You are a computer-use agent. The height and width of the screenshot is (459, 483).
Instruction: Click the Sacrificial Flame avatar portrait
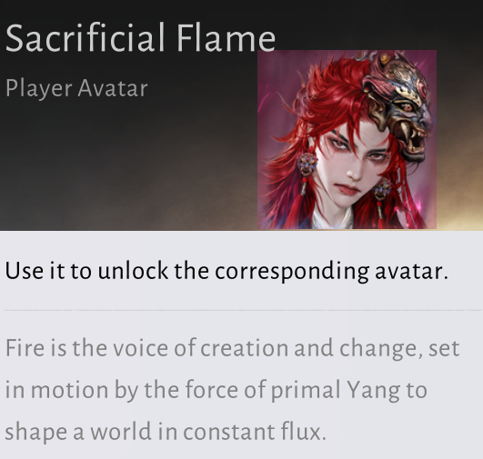click(347, 139)
